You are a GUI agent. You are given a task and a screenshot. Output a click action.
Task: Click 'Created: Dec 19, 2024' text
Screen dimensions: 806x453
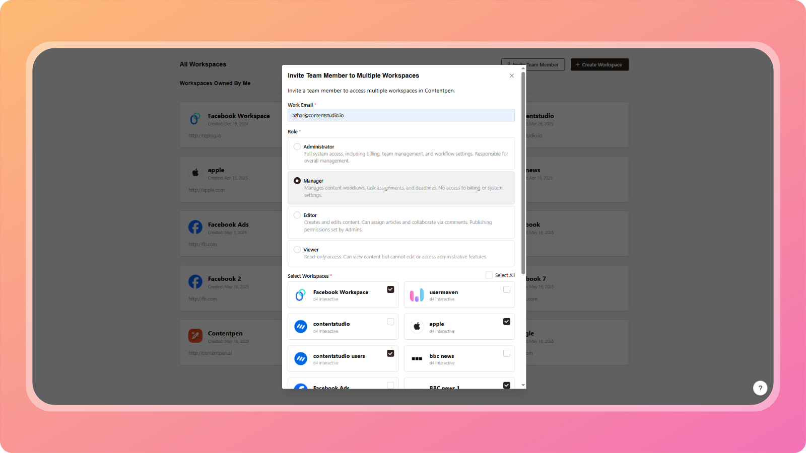click(228, 124)
